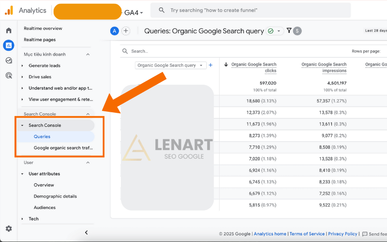Sort by Organic Google Search impressions column

point(324,67)
